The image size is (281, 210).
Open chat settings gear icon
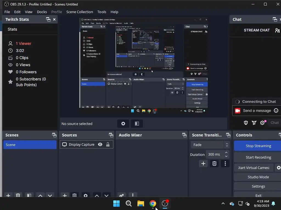[x=262, y=123]
